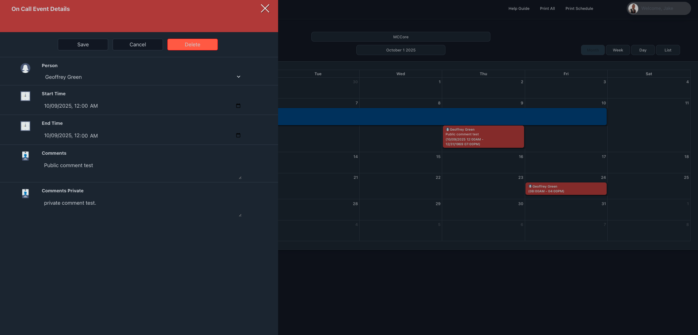Save the on call event
The image size is (698, 335).
pos(83,45)
